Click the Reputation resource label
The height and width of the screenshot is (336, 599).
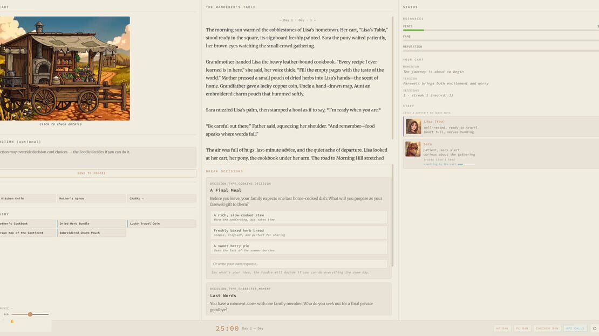(413, 46)
